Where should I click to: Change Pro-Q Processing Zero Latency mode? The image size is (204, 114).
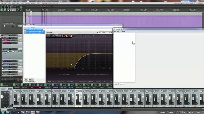click(70, 82)
